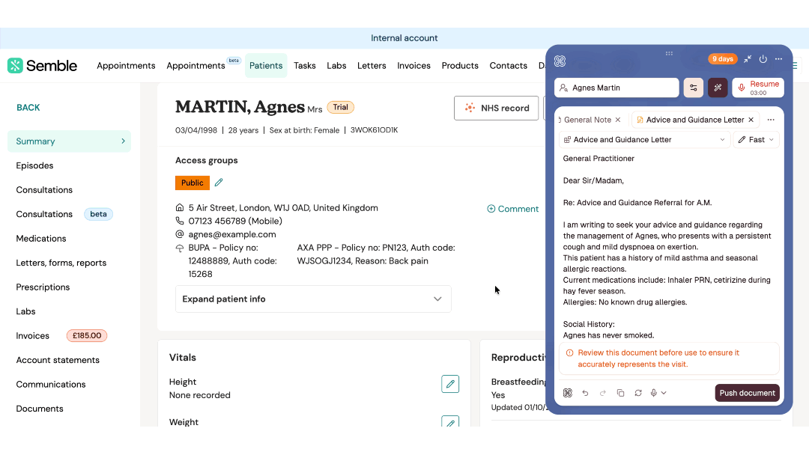
Task: Open the dictation options chevron beside the microphone
Action: click(x=664, y=393)
